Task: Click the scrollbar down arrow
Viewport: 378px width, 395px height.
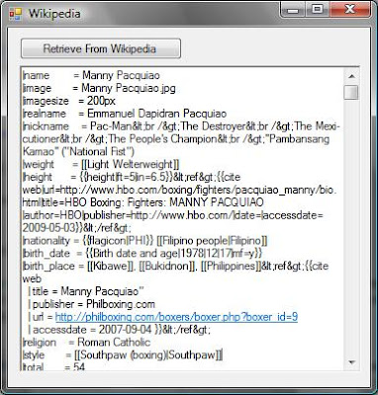Action: pos(351,362)
